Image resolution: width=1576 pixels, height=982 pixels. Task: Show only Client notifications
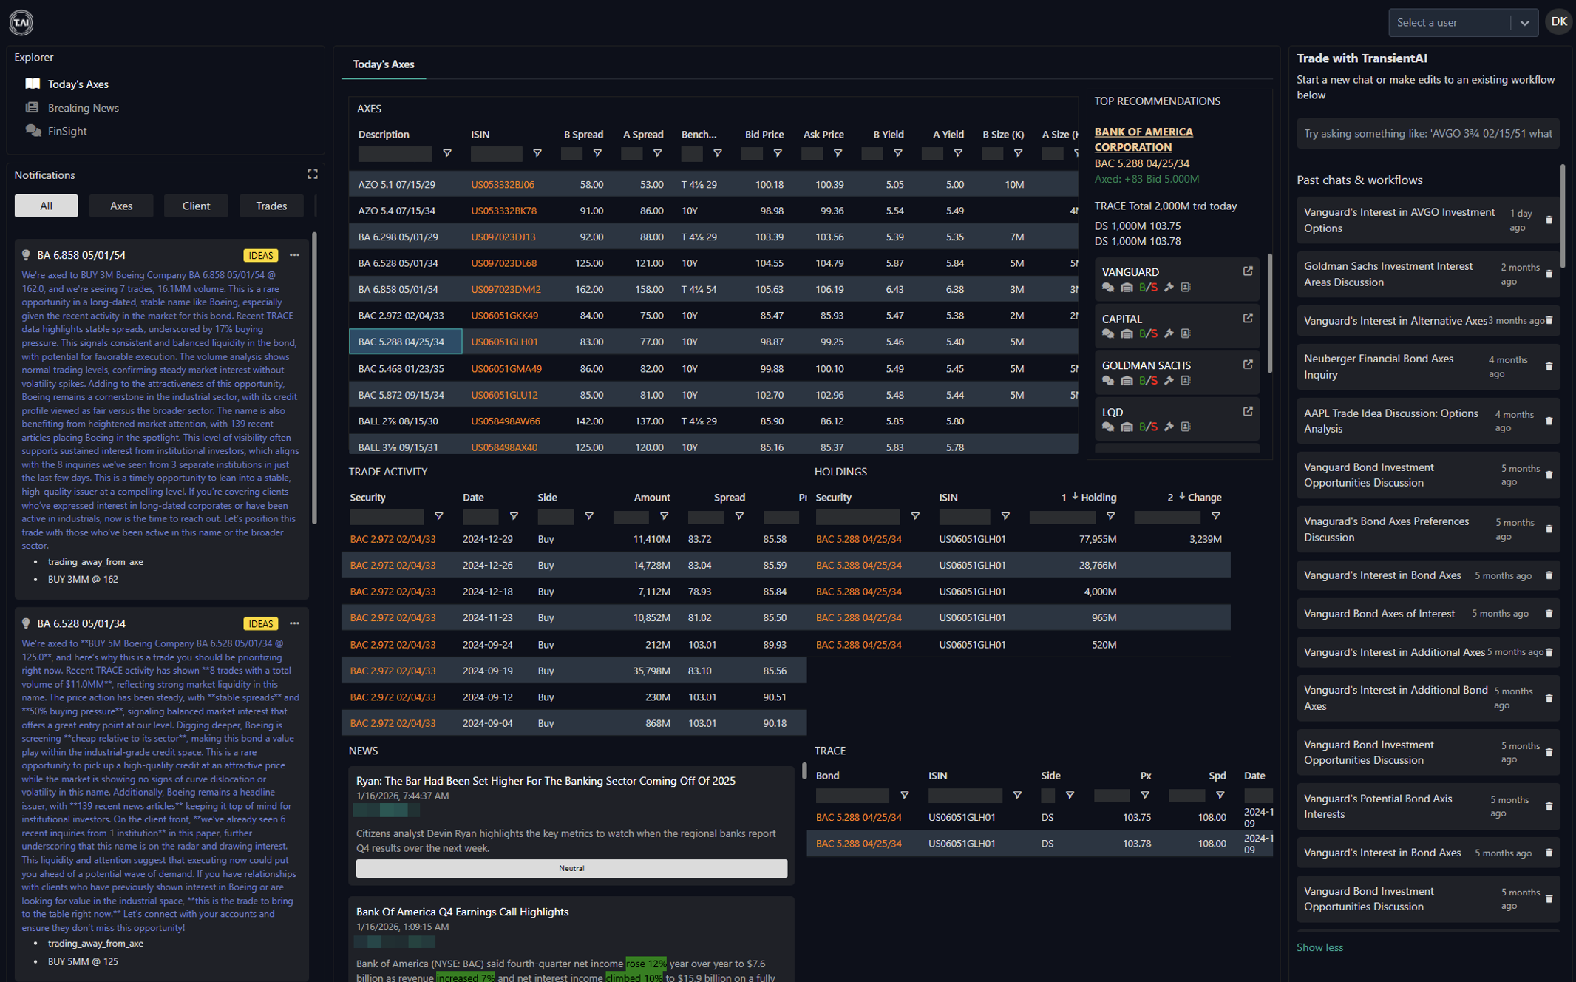196,206
